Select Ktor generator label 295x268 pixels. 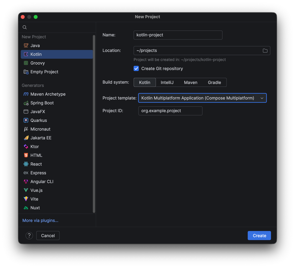[x=35, y=146]
